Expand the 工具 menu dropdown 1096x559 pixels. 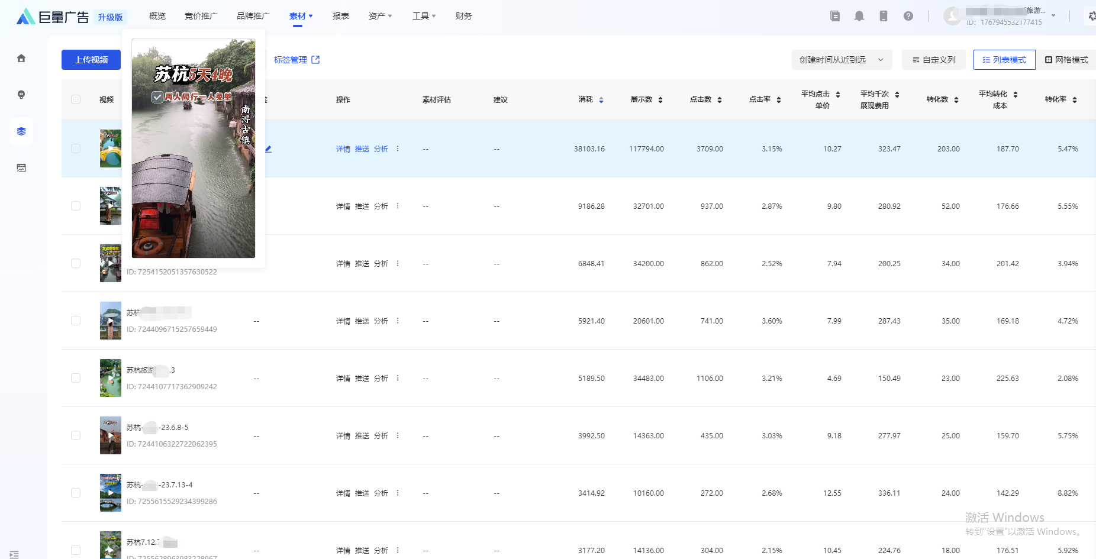(424, 16)
